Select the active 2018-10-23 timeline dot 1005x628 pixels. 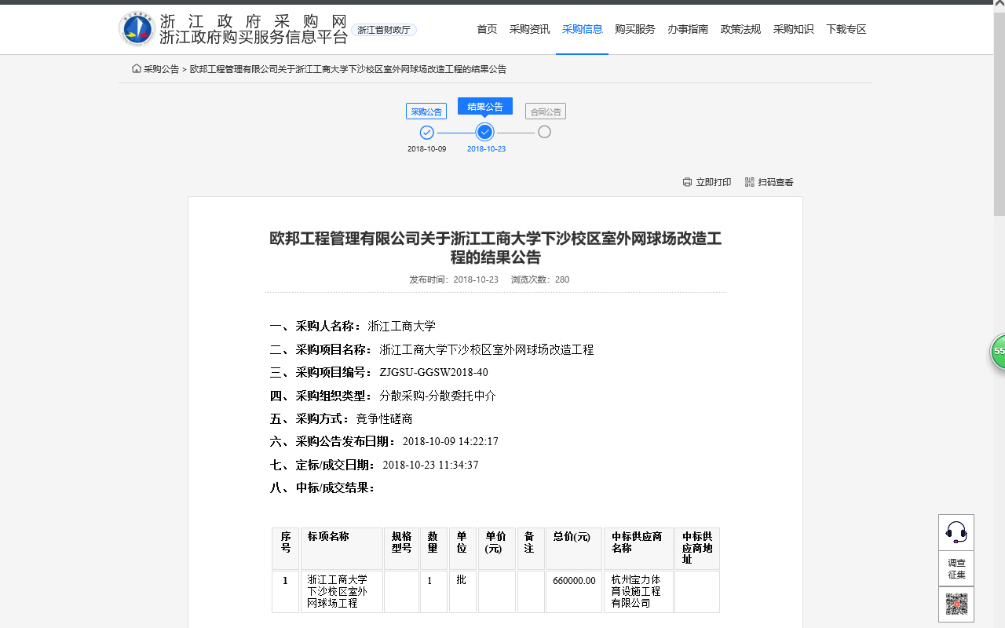(484, 133)
